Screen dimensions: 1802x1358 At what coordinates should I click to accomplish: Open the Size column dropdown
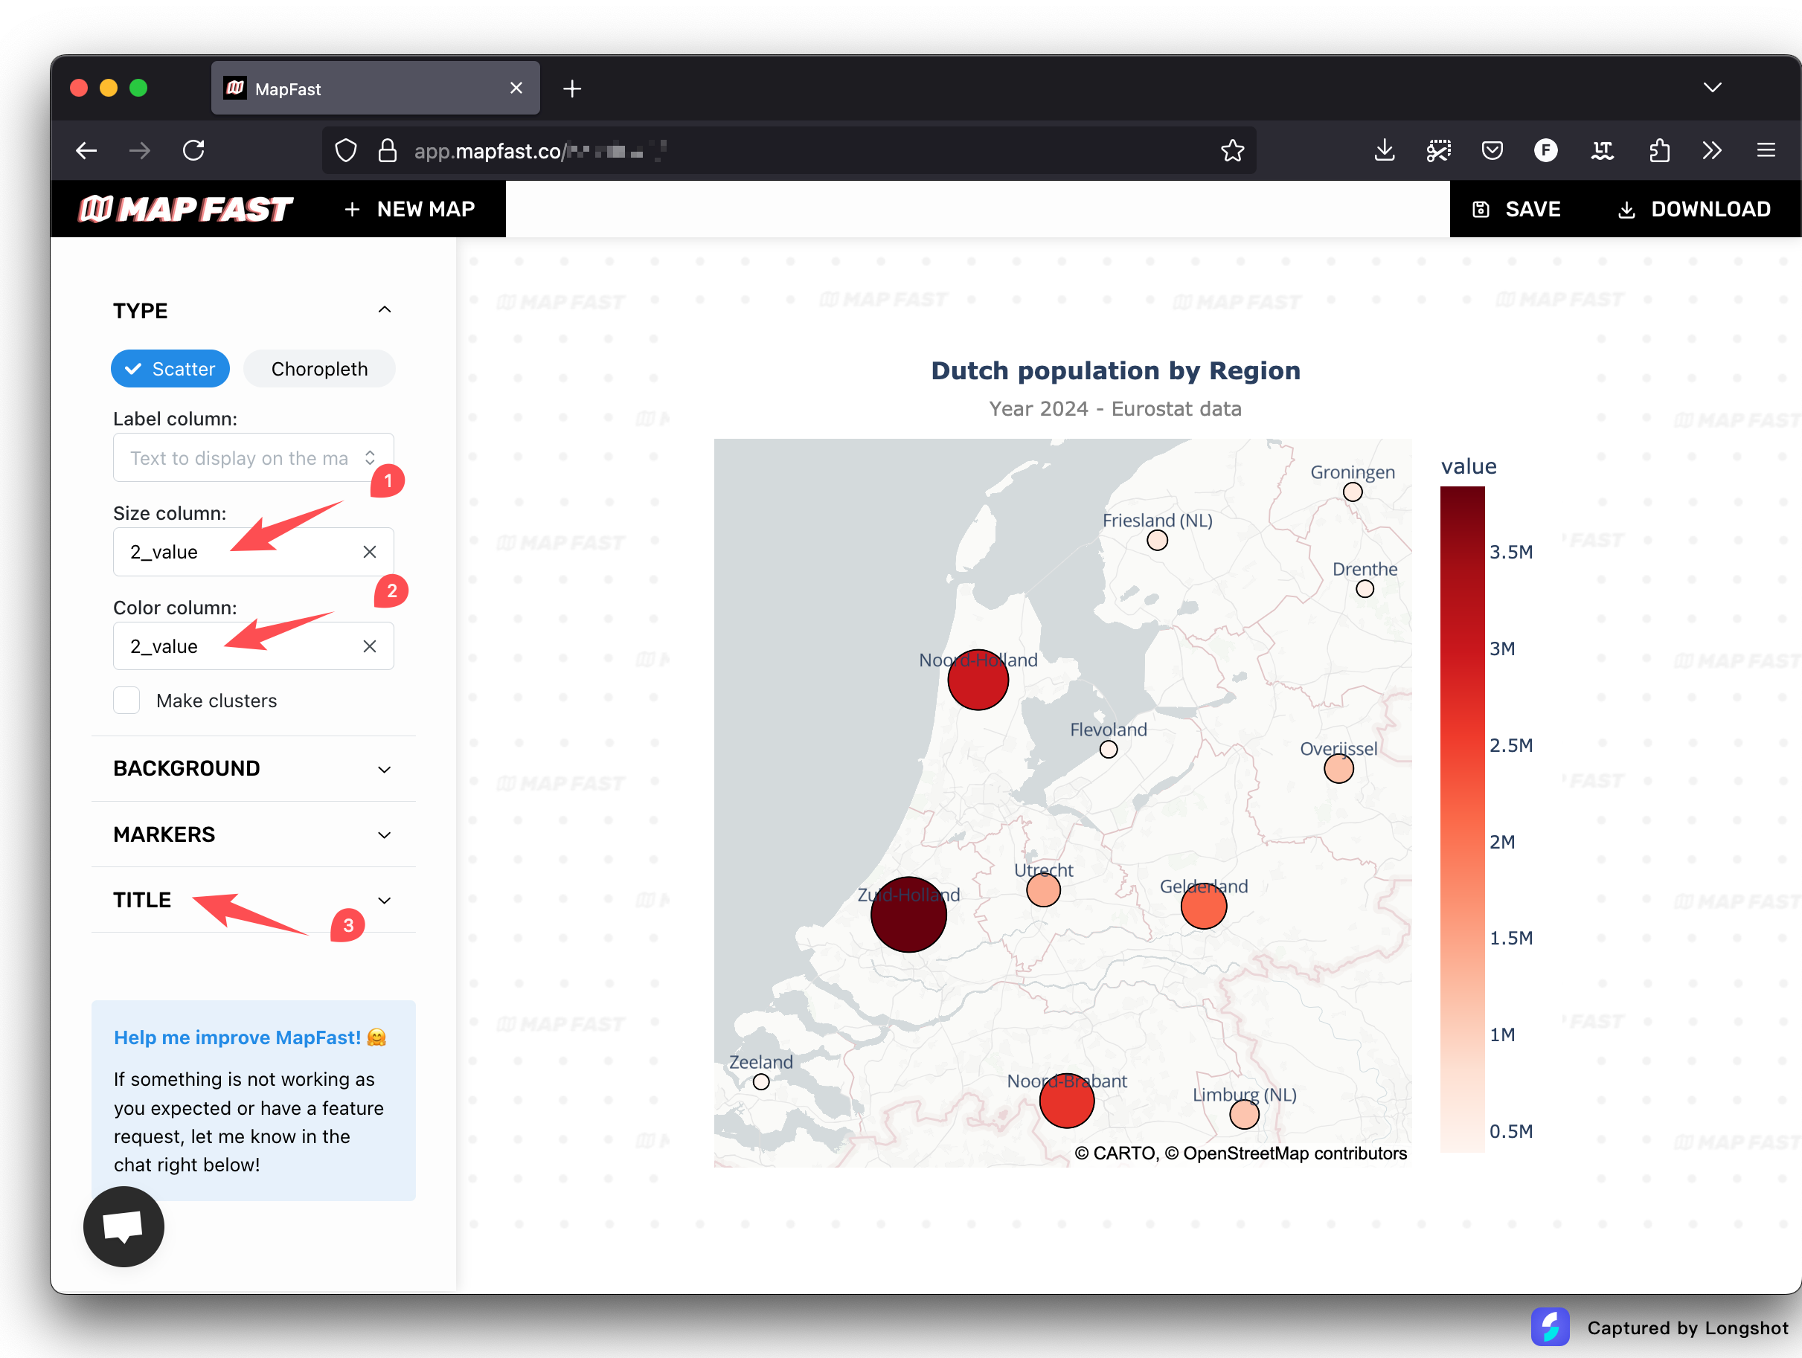254,552
